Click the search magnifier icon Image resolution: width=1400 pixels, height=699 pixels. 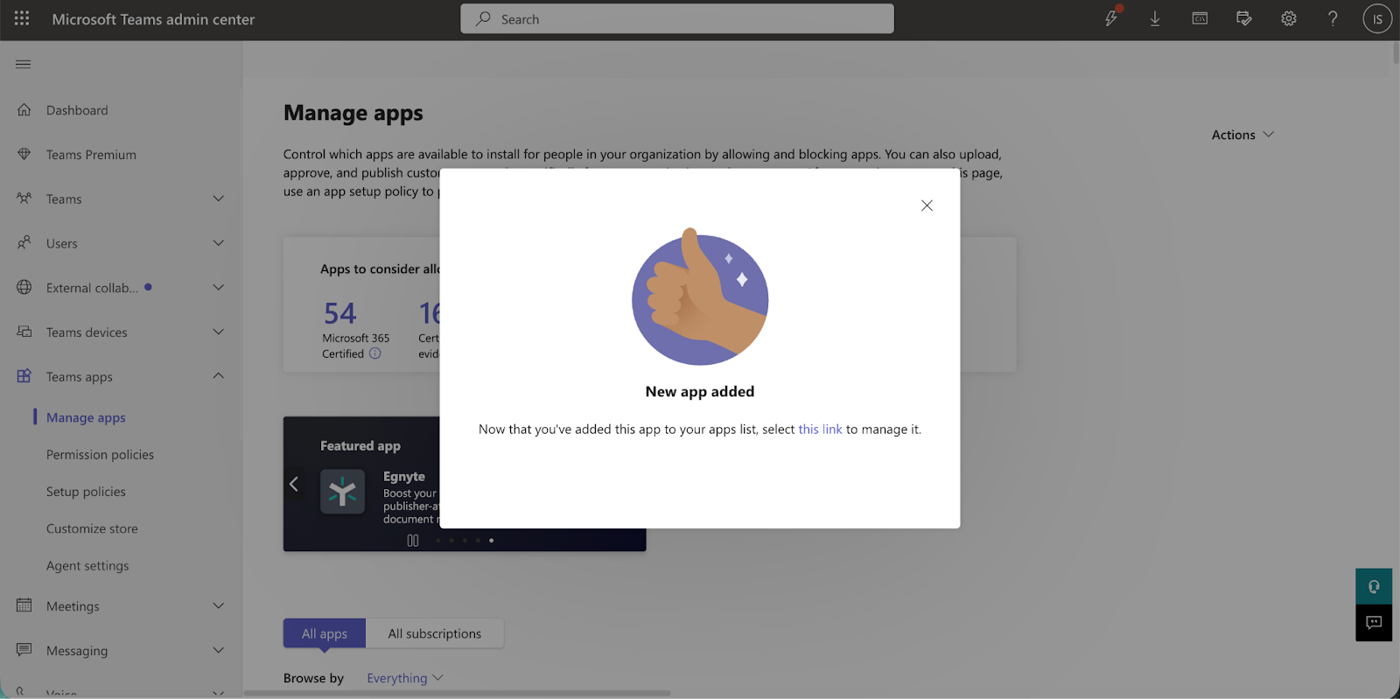483,18
